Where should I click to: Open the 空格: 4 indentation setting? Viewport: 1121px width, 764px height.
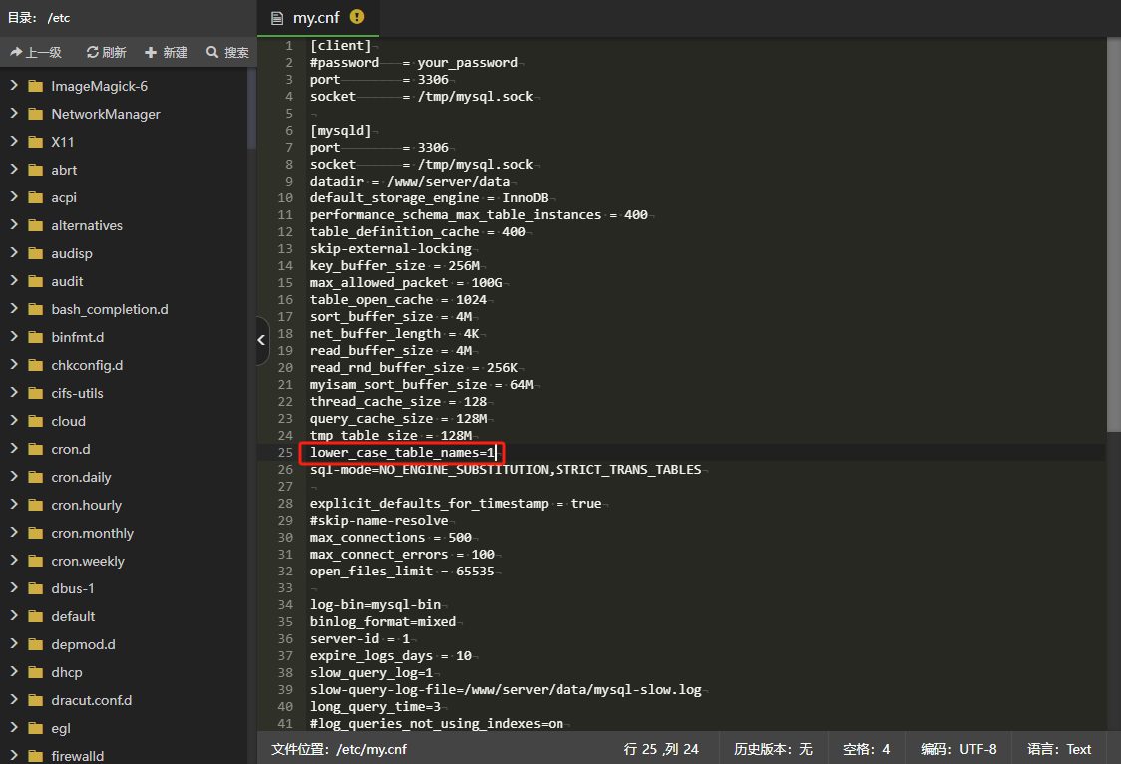coord(864,748)
